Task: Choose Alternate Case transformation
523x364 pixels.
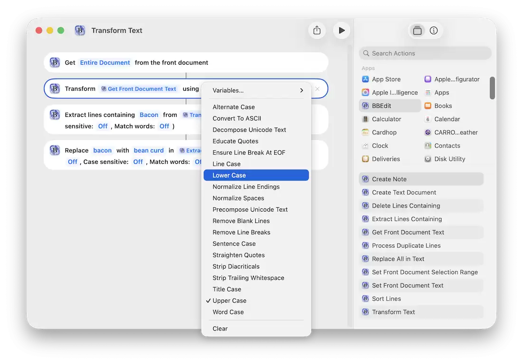Action: point(256,107)
